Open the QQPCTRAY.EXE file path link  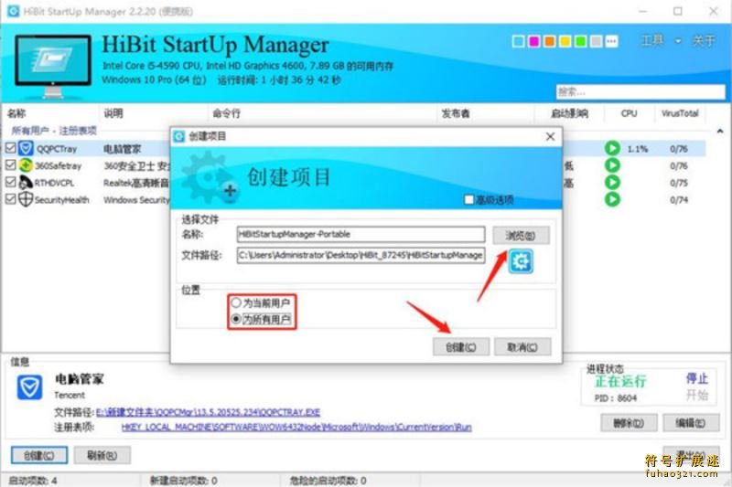209,412
